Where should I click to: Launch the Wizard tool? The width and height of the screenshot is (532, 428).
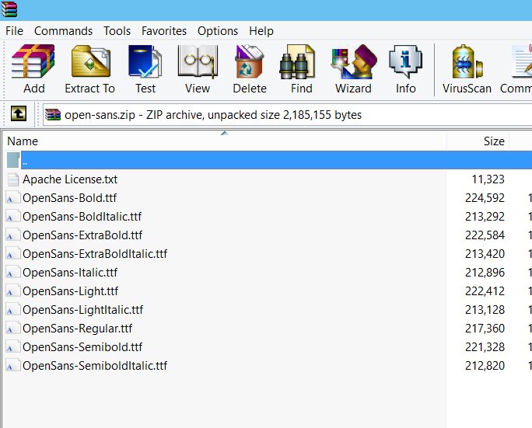coord(354,61)
